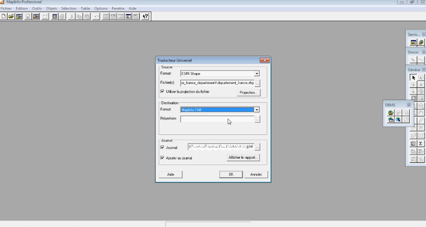Select the Zoom-out magnifier tool

(x=421, y=106)
